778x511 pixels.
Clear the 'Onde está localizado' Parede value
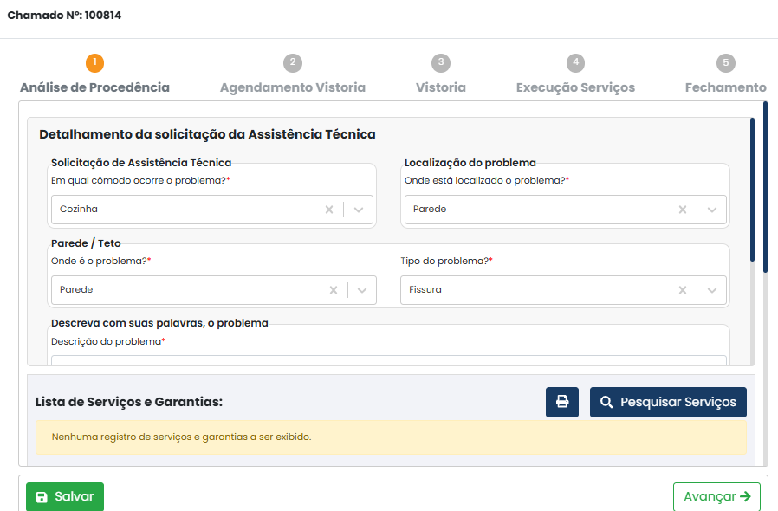pos(683,210)
